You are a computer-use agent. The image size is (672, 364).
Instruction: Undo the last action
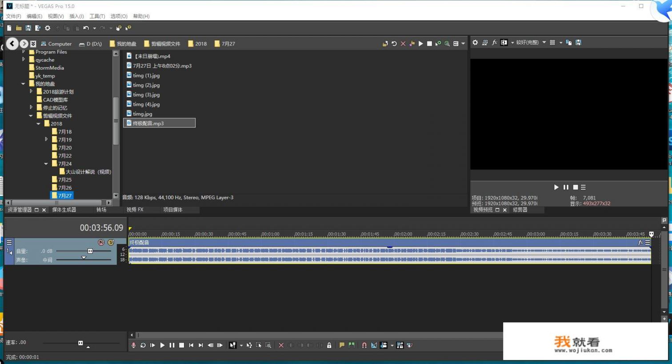tap(86, 28)
